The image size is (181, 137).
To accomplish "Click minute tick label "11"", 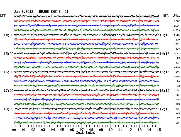I will click(120, 130).
